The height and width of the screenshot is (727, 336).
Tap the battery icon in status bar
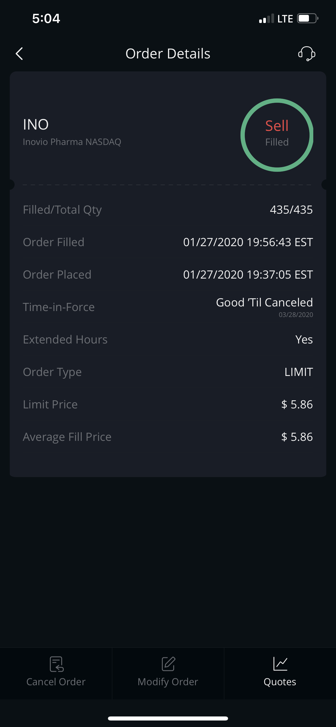pos(307,19)
